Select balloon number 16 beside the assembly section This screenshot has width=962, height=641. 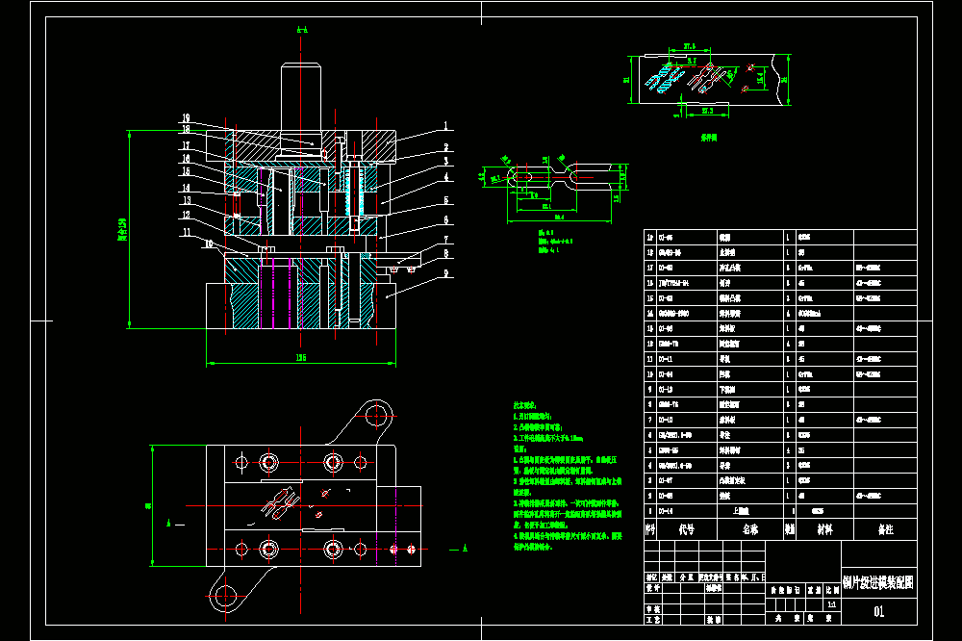click(x=186, y=159)
